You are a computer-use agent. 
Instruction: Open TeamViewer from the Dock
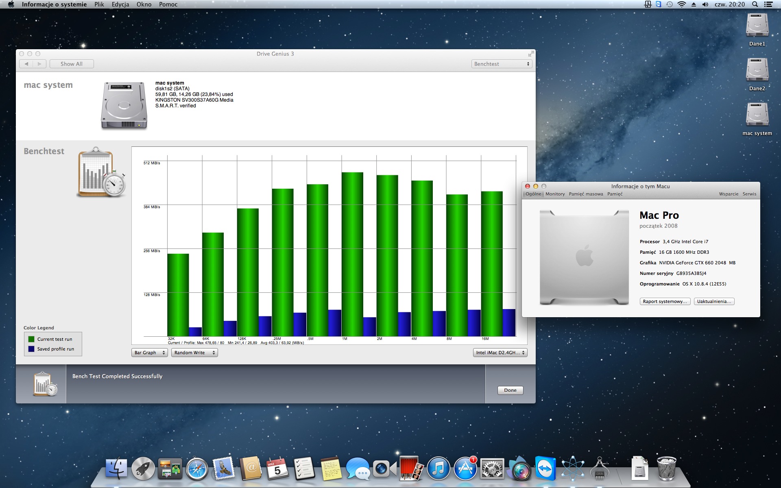546,469
